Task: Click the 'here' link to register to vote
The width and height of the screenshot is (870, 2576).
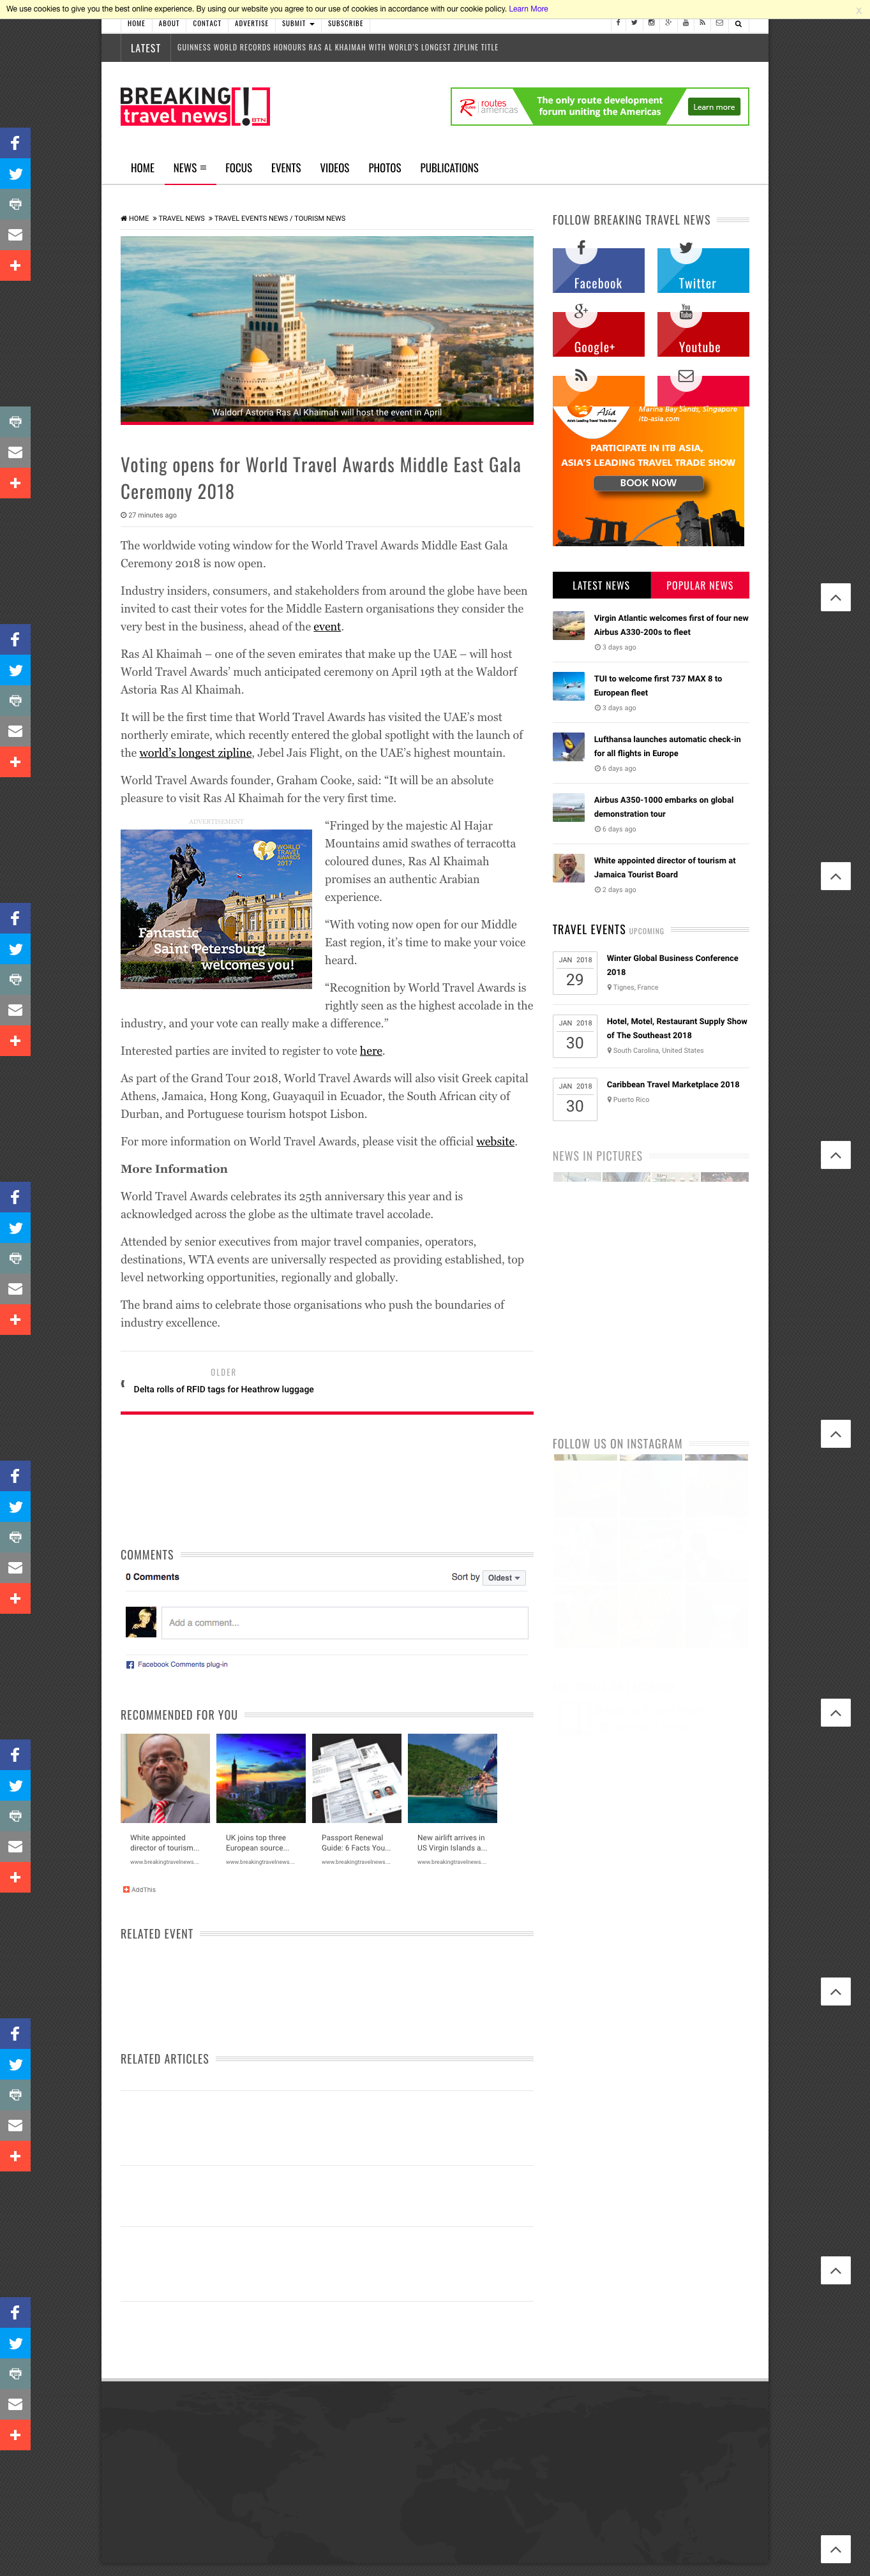Action: click(x=371, y=1051)
